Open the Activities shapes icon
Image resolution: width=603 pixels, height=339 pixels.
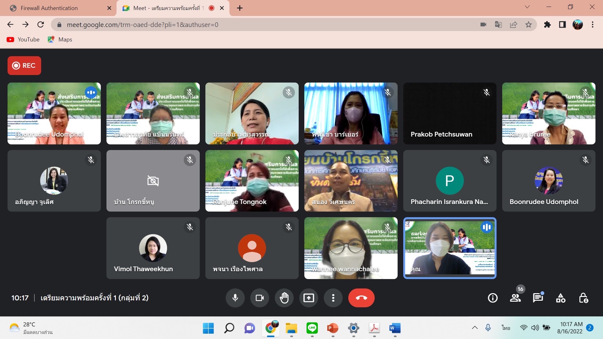[x=561, y=298]
